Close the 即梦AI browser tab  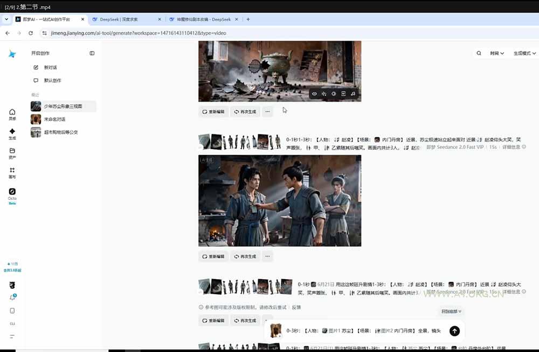[x=82, y=19]
